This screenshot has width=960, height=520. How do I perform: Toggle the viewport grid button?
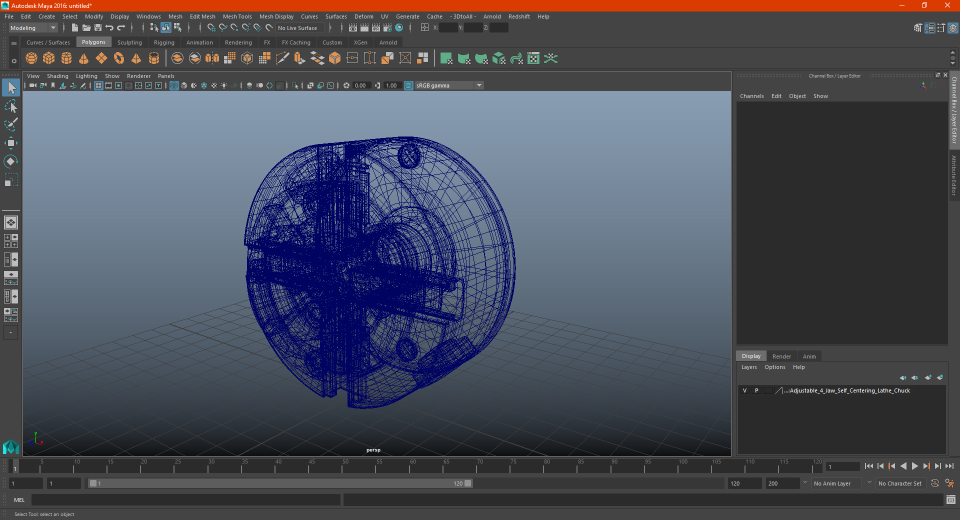(98, 85)
